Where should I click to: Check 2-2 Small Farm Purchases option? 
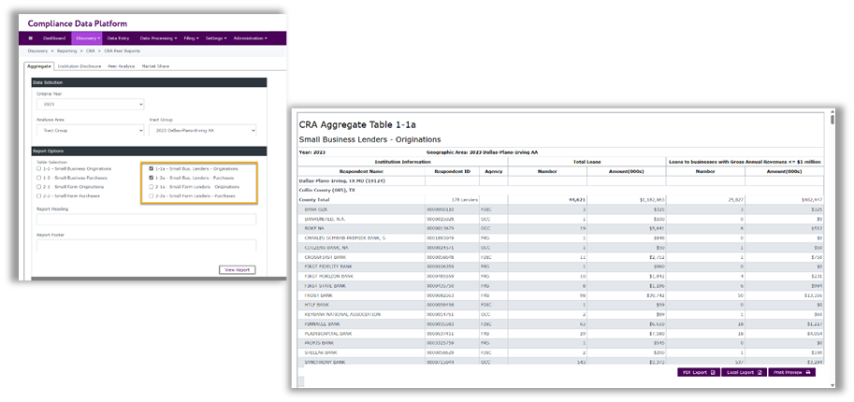[37, 195]
